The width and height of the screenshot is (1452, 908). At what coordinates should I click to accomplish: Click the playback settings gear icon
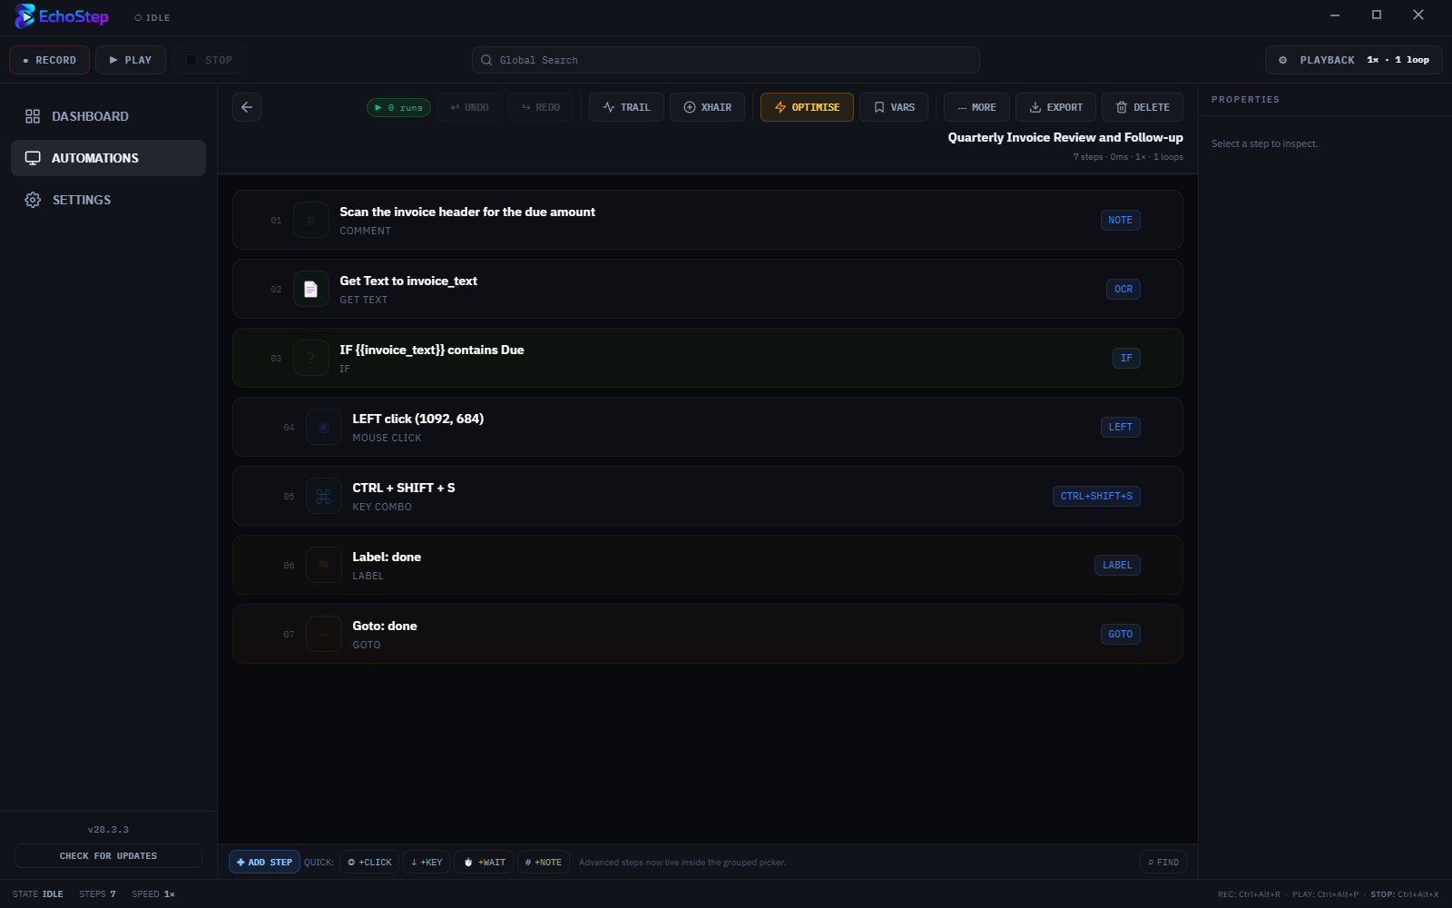point(1282,60)
